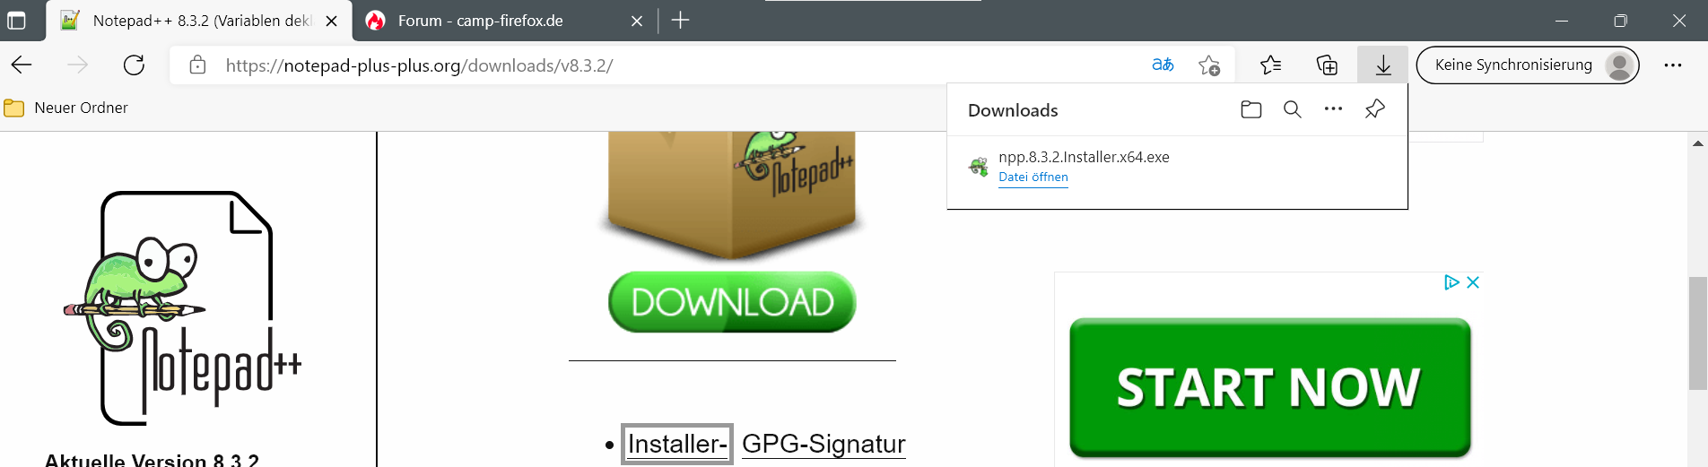Image resolution: width=1708 pixels, height=467 pixels.
Task: Open the Collections toolbar icon
Action: click(1327, 65)
